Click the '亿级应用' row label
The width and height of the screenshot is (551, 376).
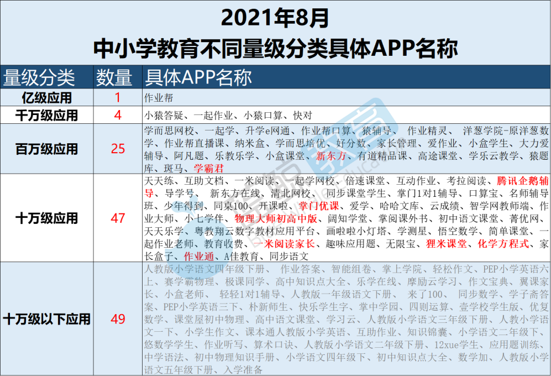pyautogui.click(x=47, y=97)
